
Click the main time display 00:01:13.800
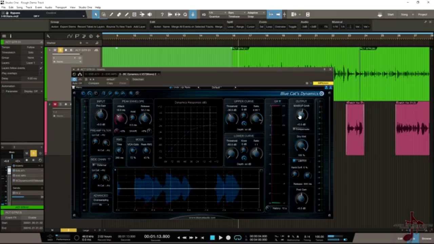point(157,236)
